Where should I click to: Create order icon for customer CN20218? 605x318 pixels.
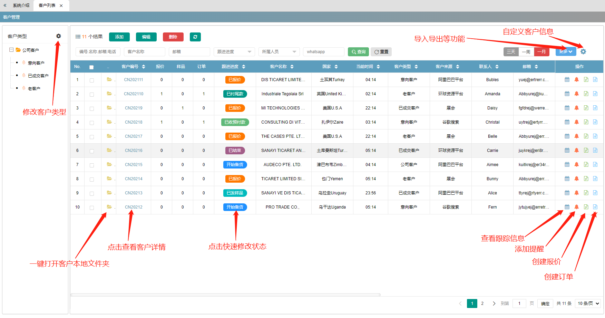[x=595, y=122]
